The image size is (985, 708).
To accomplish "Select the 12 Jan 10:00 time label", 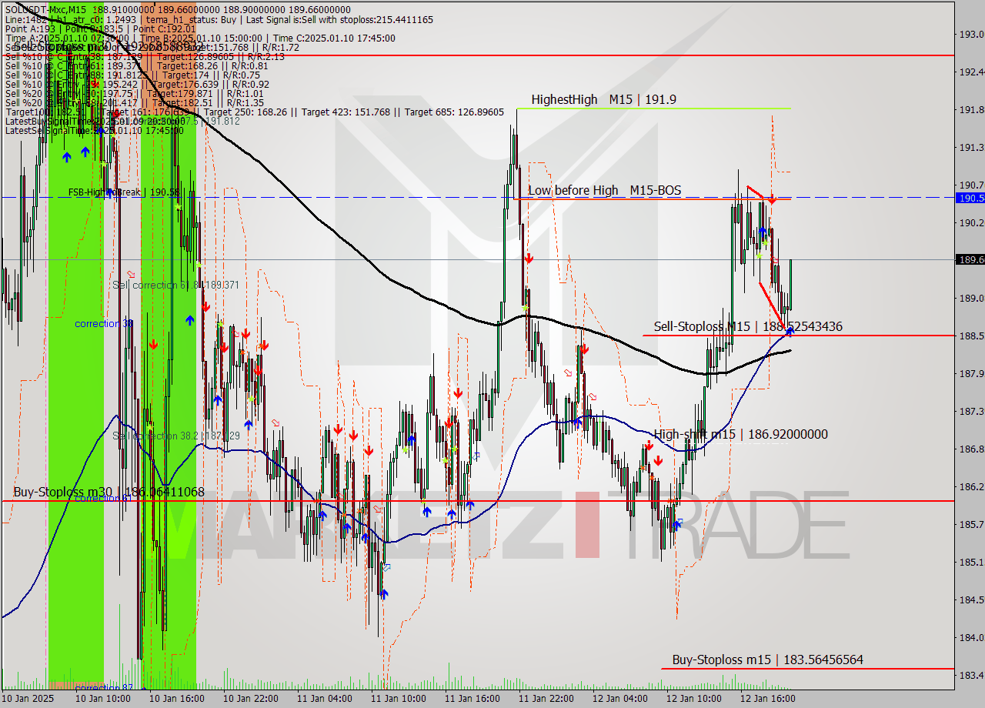I will (693, 699).
